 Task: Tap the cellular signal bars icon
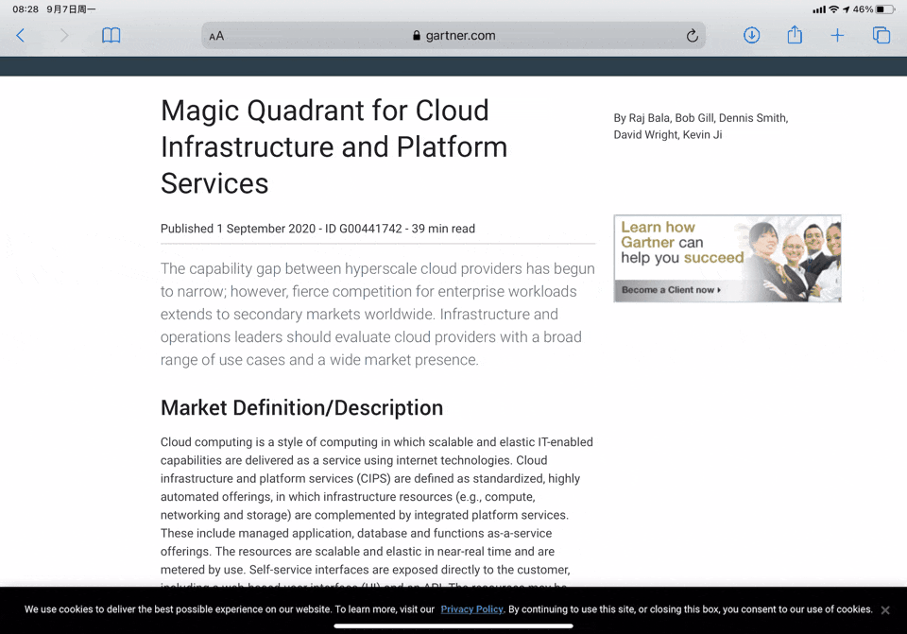[x=819, y=9]
